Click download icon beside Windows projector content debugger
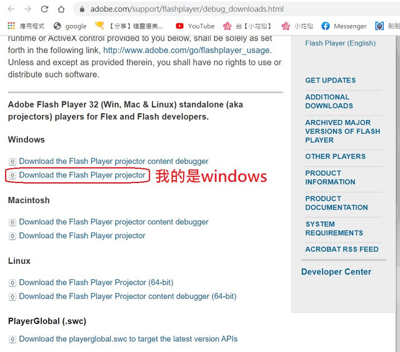The image size is (400, 352). coord(12,161)
